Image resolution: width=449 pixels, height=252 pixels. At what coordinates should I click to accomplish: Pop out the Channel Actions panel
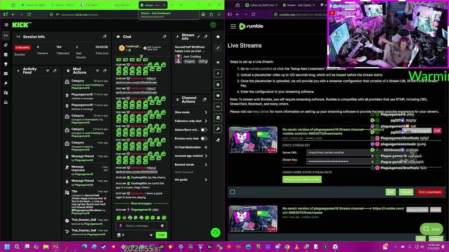coord(205,100)
